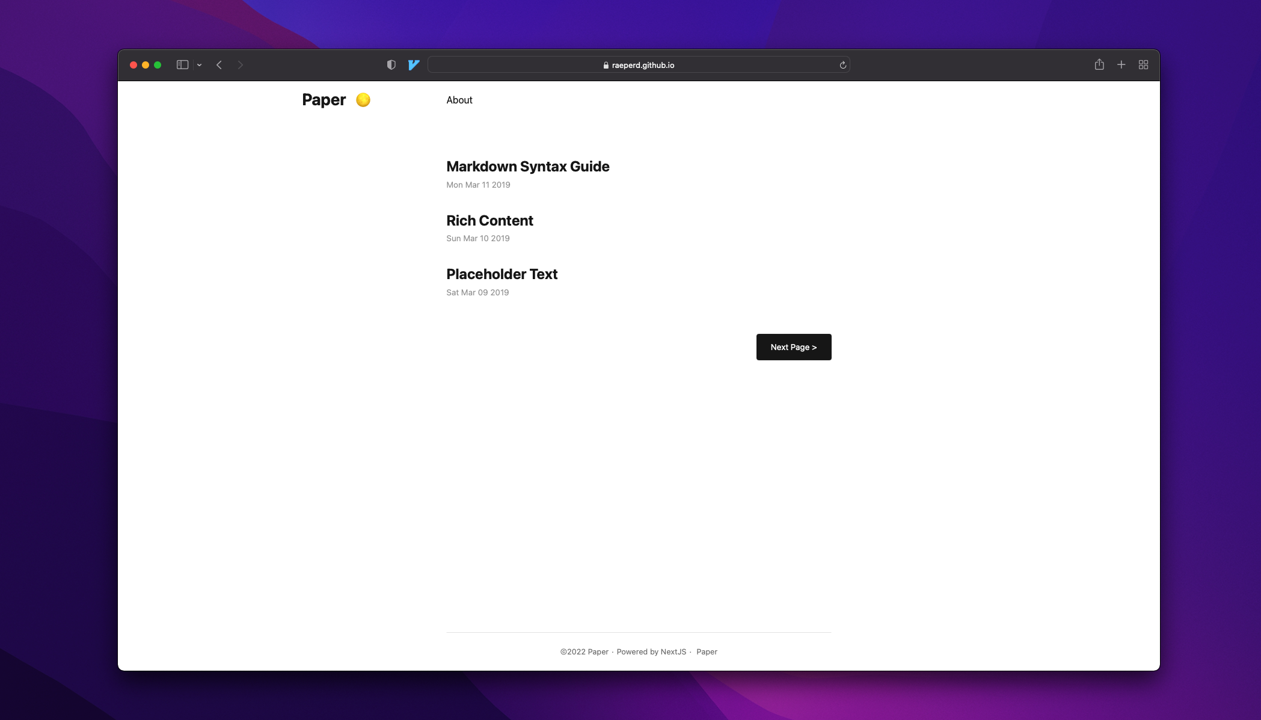The image size is (1261, 720).
Task: Click the Paper emoji icon in header
Action: 363,100
